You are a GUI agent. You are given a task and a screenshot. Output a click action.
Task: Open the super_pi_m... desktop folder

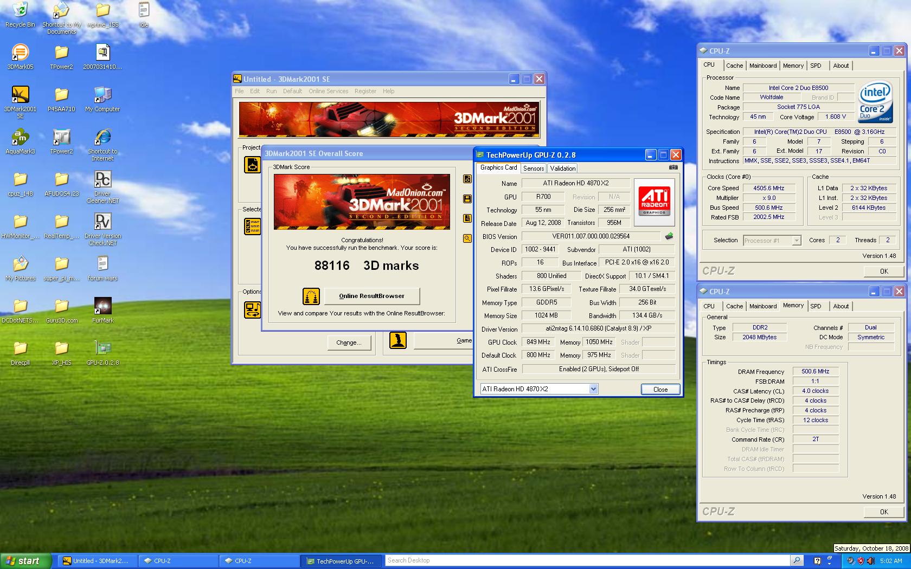61,264
